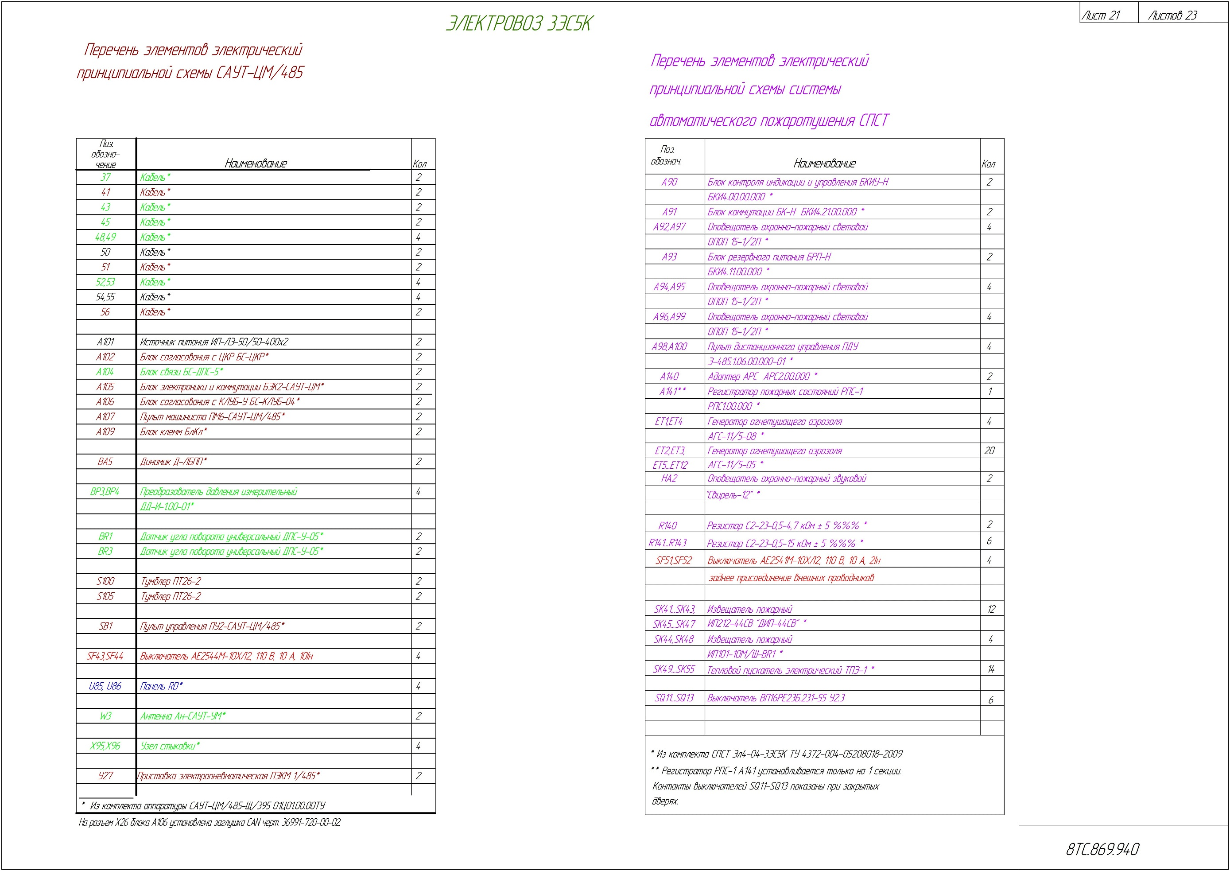This screenshot has width=1230, height=871.
Task: Click designator 'U85, U86'
Action: coord(105,687)
